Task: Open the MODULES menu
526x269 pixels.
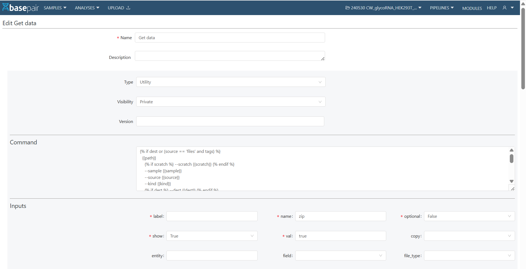Action: (x=472, y=8)
